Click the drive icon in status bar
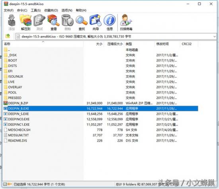 tap(5, 184)
